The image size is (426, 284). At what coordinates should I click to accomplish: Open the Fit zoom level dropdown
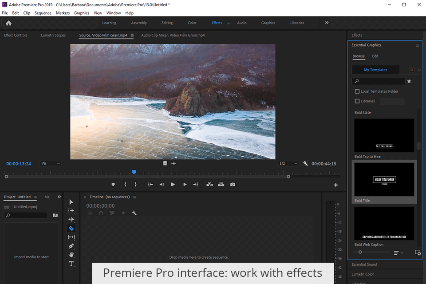tap(51, 164)
